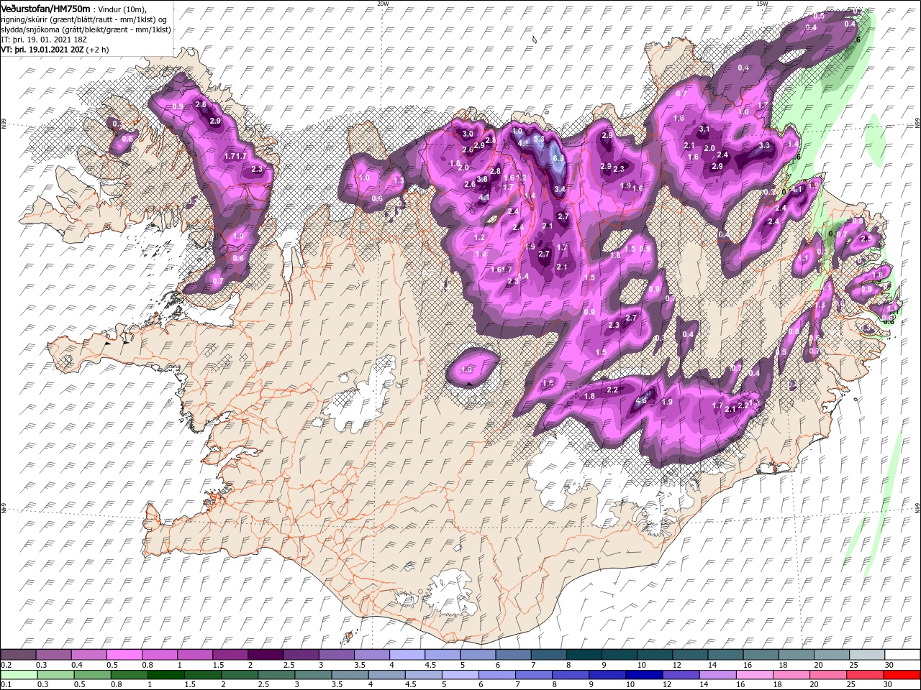Screen dimensions: 921x690
Task: Click the 6.3 snowfall maximum value
Action: coord(558,158)
